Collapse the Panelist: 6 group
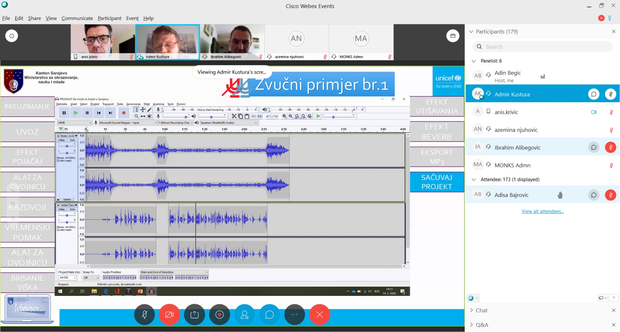The height and width of the screenshot is (332, 620). click(474, 61)
